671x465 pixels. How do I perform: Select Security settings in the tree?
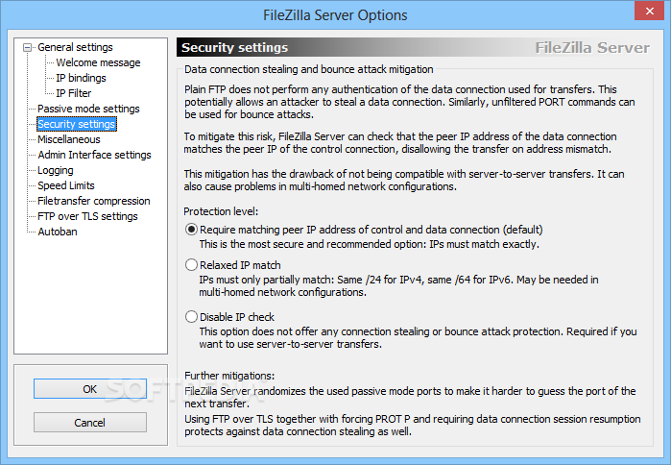[x=77, y=124]
